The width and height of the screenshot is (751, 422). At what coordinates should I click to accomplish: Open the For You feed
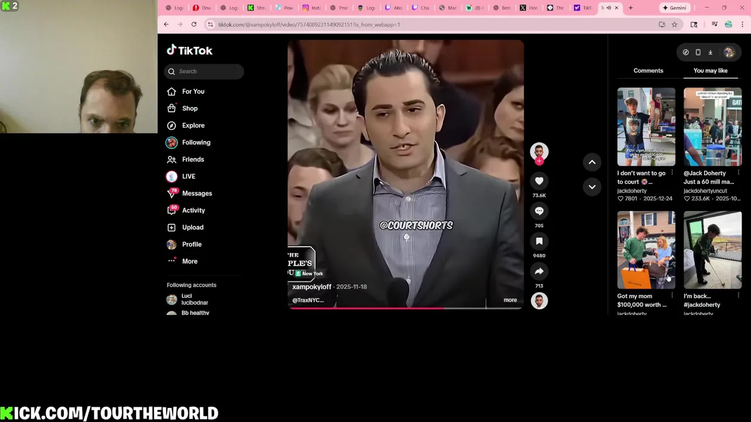[185, 91]
